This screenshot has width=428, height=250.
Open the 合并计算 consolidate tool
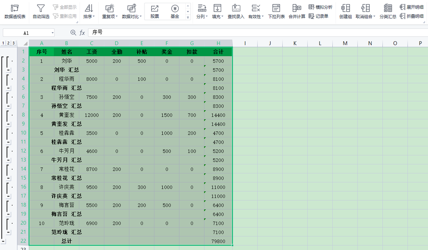[297, 12]
